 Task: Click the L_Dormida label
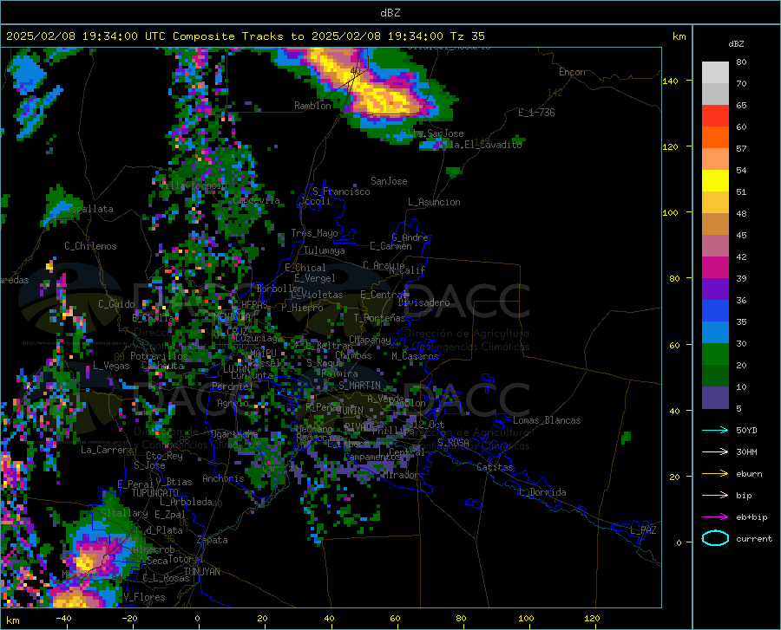(x=541, y=492)
